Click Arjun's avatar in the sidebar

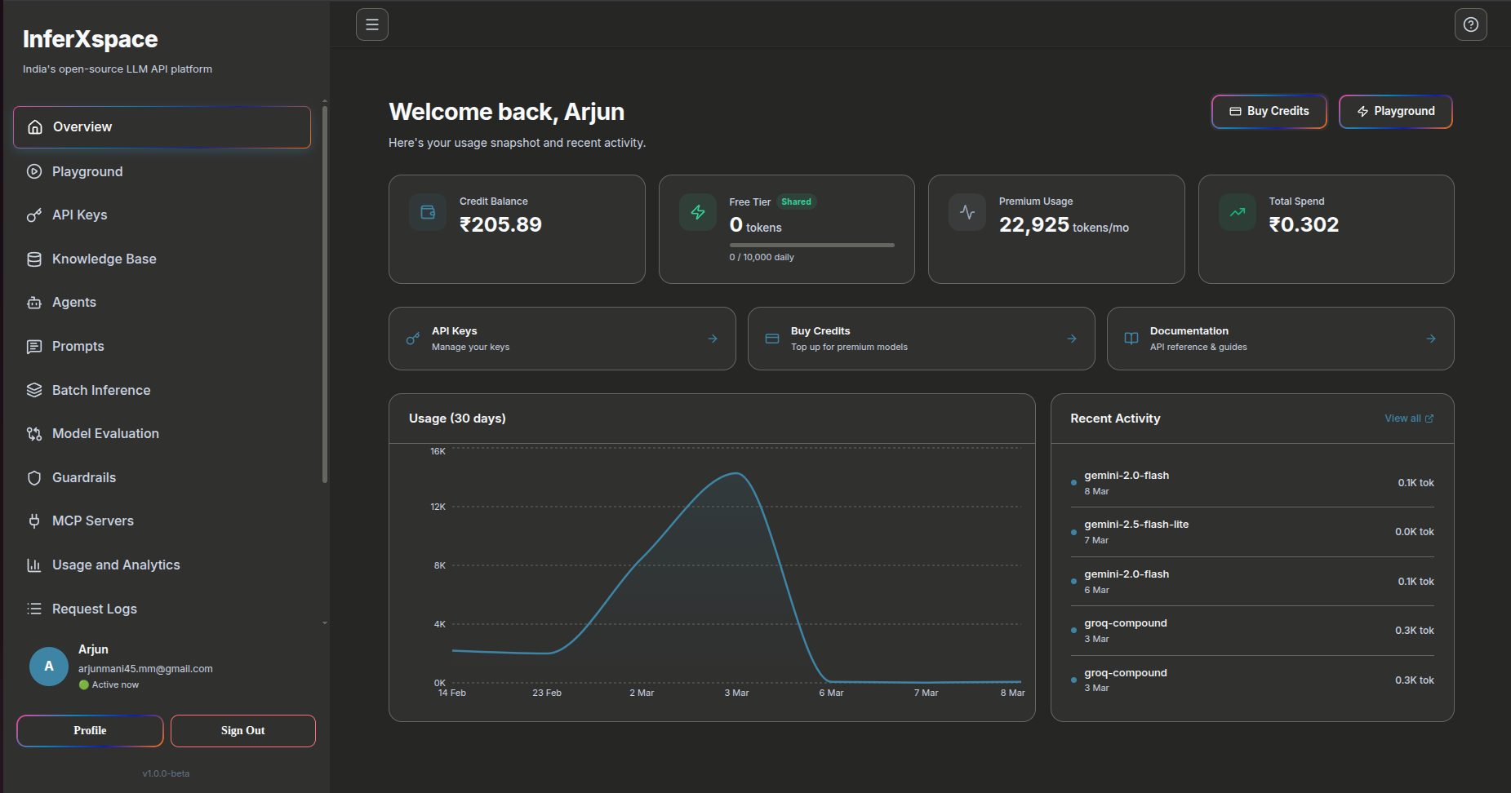coord(48,667)
